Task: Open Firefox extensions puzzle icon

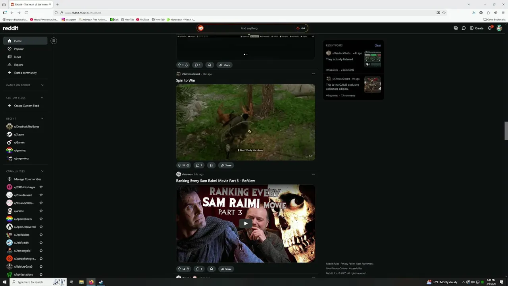Action: [x=488, y=13]
